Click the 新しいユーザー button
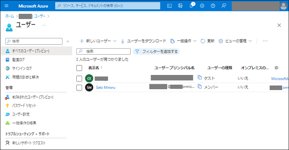Viewport: 289px width, 150px height. (x=95, y=41)
